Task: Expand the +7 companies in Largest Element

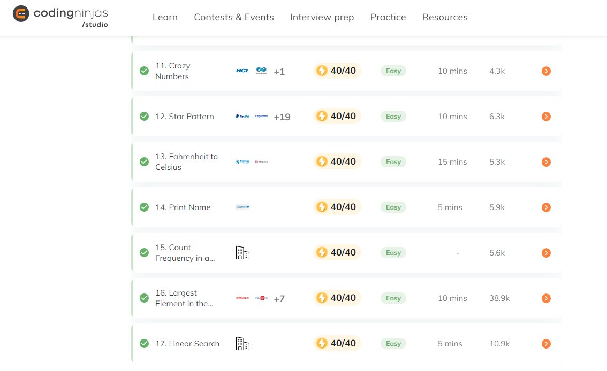Action: [x=279, y=299]
